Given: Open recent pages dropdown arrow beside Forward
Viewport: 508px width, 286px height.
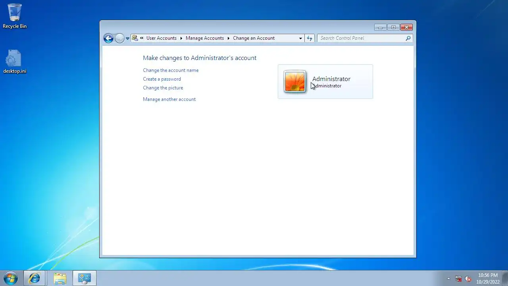Looking at the screenshot, I should (x=127, y=39).
